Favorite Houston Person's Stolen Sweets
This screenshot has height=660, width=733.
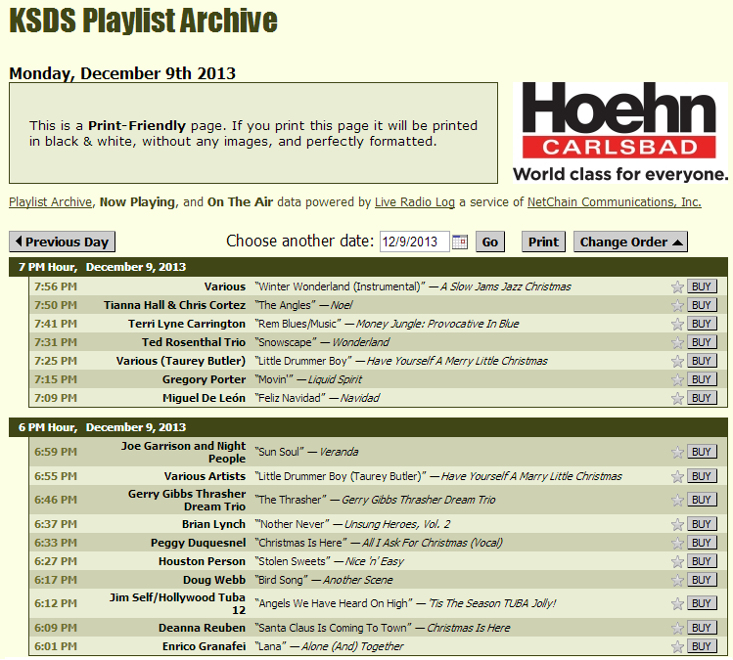point(677,561)
